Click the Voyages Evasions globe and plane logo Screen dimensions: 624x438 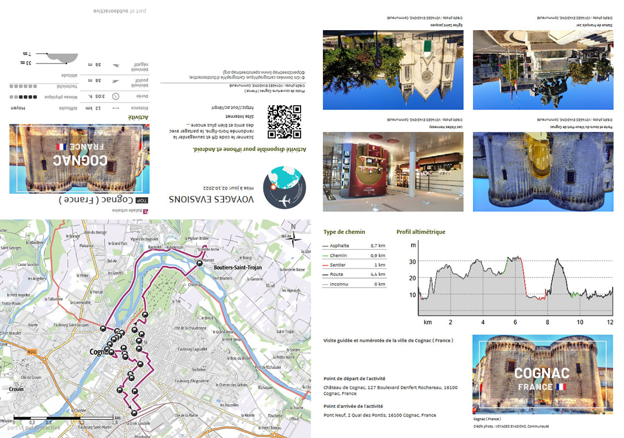285,188
